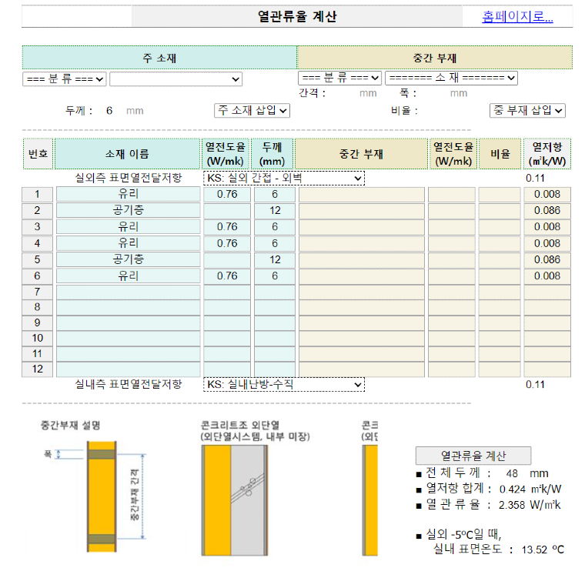The image size is (585, 568).
Task: Expand the 중 부재 삽입 dropdown
Action: (527, 110)
